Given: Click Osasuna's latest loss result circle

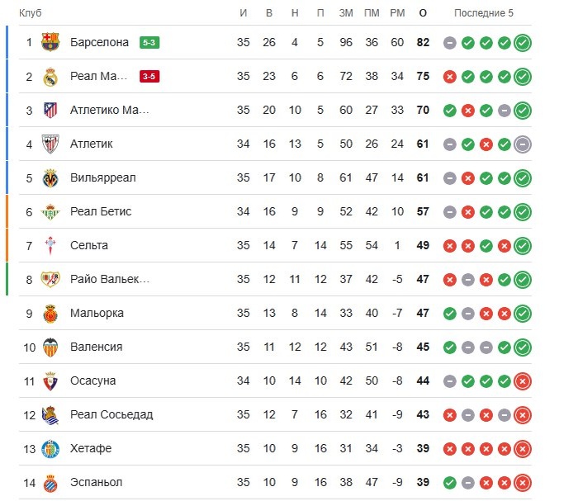Looking at the screenshot, I should (x=523, y=381).
